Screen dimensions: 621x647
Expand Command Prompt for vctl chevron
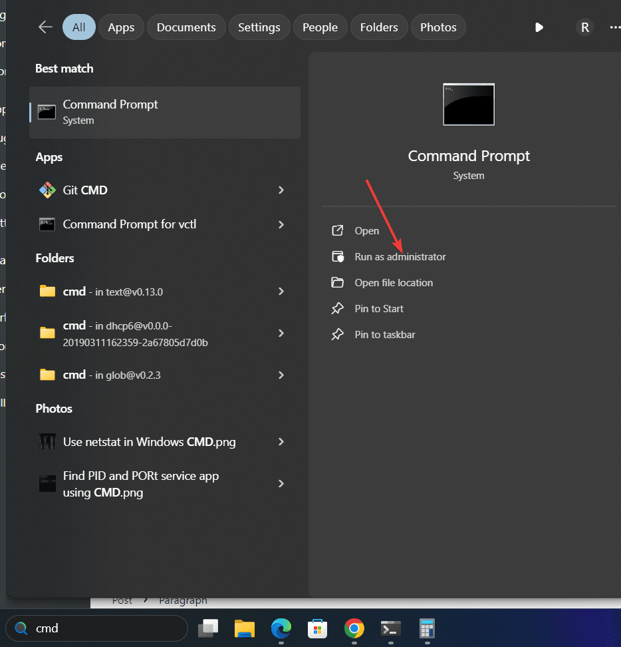point(281,224)
